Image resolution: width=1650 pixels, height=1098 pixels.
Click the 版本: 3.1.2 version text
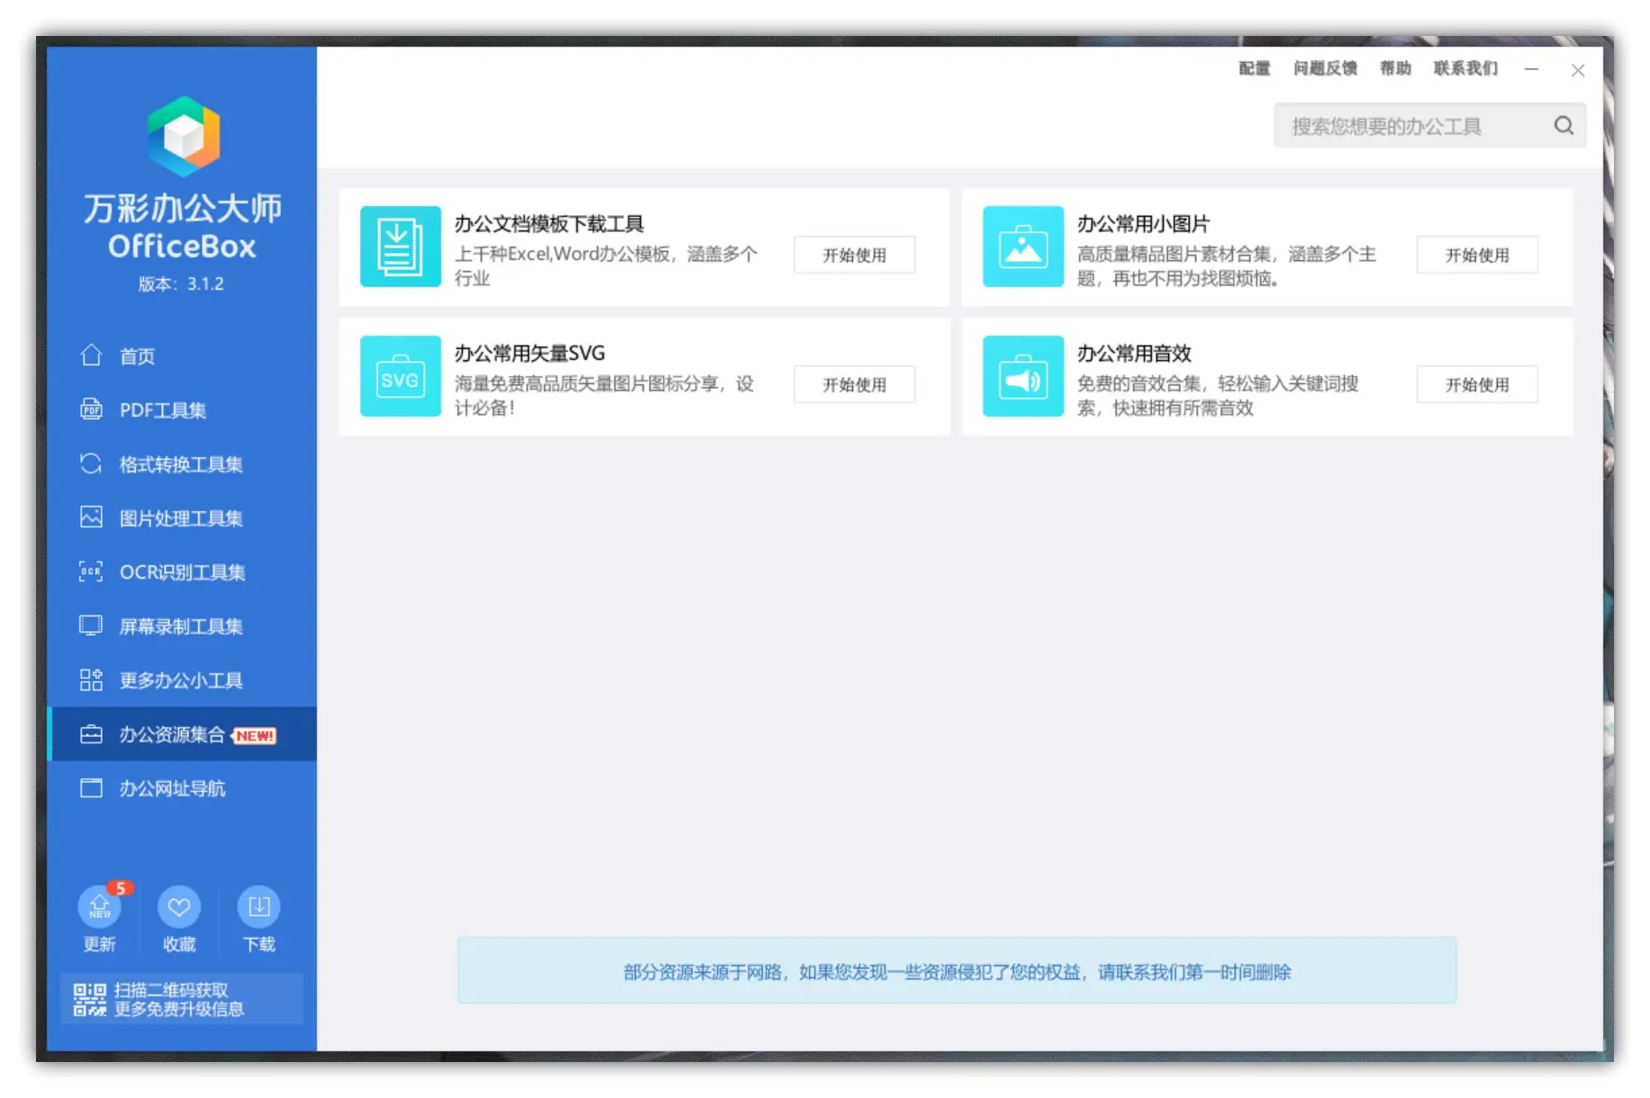click(181, 283)
